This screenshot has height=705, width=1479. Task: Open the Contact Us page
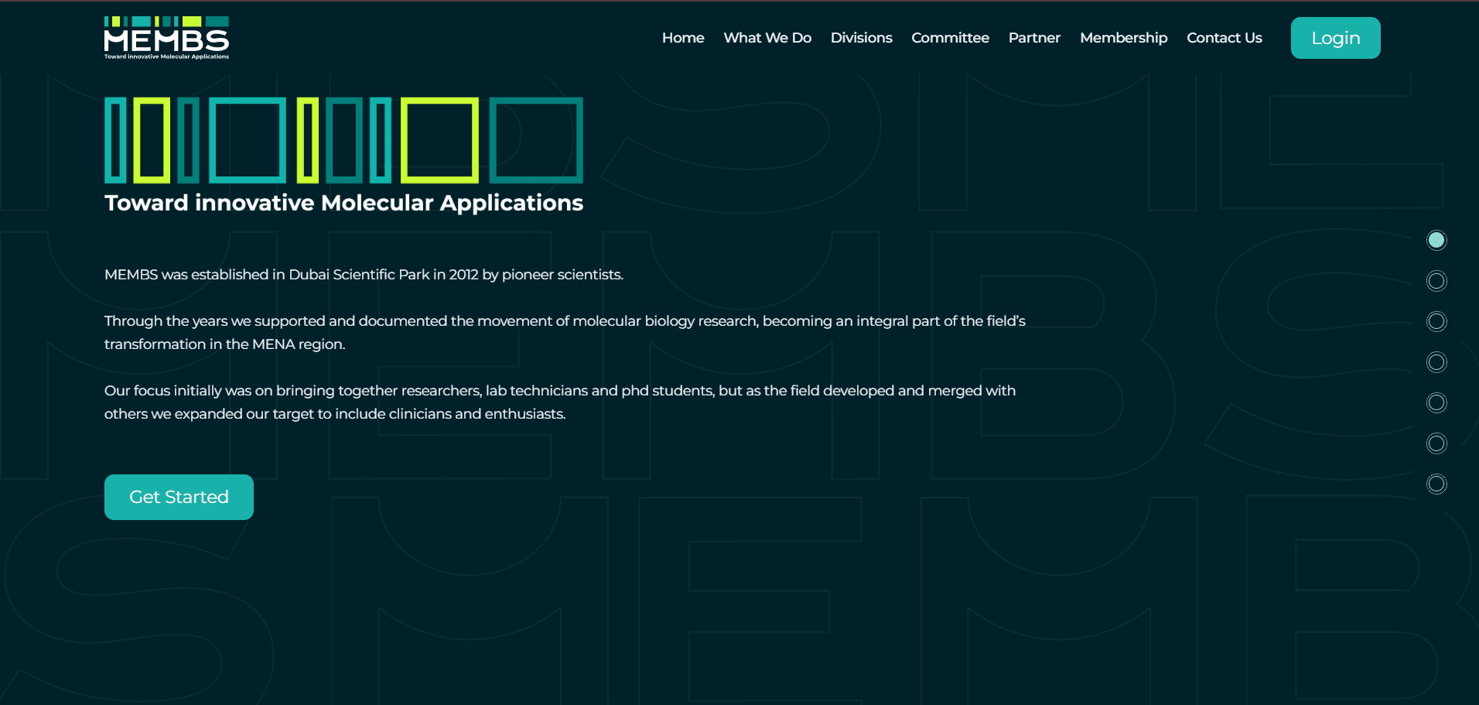(1224, 38)
